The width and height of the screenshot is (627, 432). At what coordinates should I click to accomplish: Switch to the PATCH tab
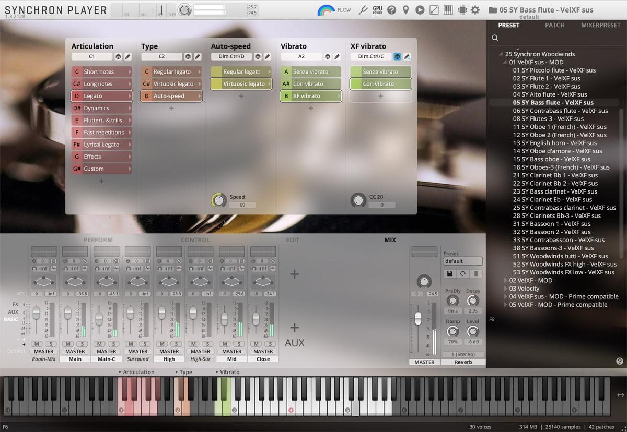[554, 25]
